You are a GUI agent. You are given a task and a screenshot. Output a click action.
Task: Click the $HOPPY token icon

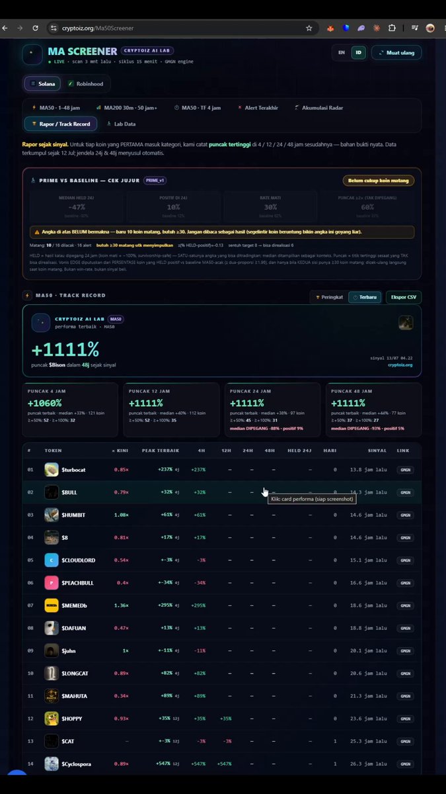[52, 719]
